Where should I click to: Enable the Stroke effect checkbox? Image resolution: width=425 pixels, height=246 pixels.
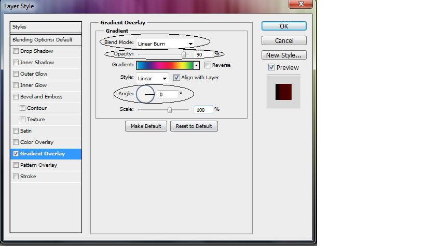[x=16, y=177]
